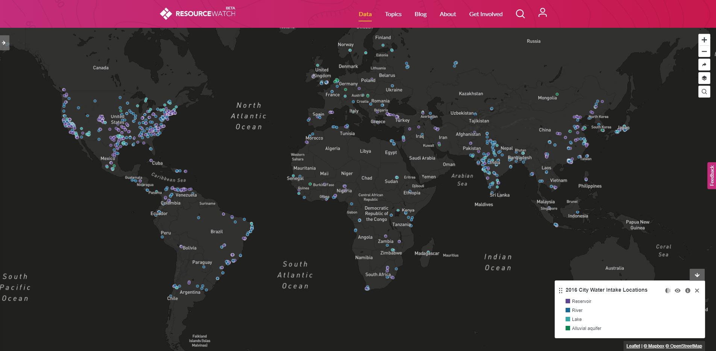This screenshot has width=716, height=351.
Task: Adjust the water intake layer opacity
Action: [667, 291]
